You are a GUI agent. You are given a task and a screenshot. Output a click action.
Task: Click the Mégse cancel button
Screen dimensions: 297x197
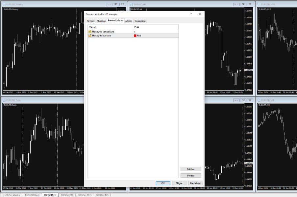(x=179, y=183)
